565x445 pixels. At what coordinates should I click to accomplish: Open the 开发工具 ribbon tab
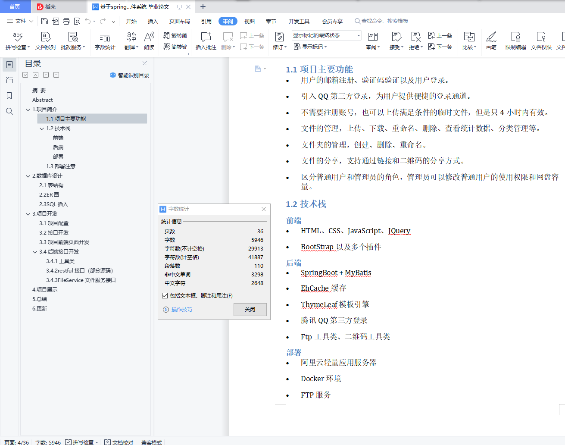pos(299,21)
